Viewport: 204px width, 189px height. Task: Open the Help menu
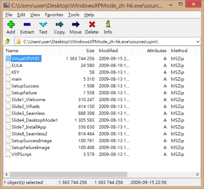click(x=89, y=15)
